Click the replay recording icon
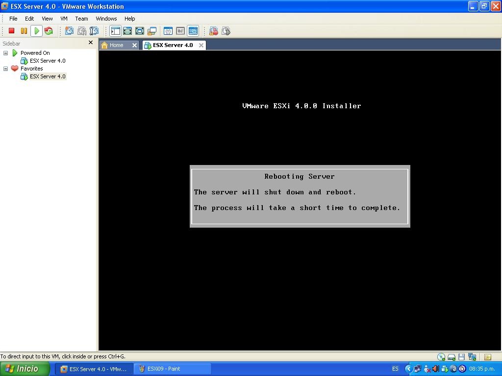This screenshot has width=502, height=376. coord(226,31)
